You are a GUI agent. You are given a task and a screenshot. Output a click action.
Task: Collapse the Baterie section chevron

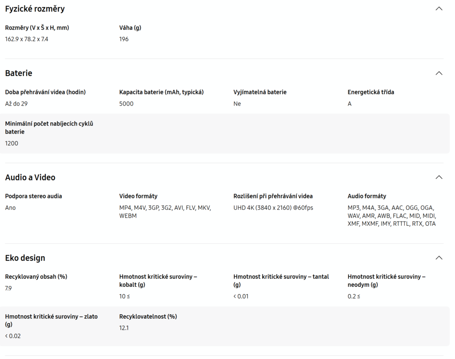coord(439,73)
